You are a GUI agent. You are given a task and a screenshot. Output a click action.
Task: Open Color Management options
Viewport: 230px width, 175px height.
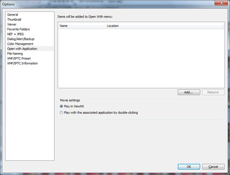coord(20,44)
